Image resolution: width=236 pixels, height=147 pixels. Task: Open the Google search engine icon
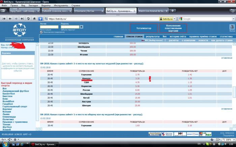(181, 19)
